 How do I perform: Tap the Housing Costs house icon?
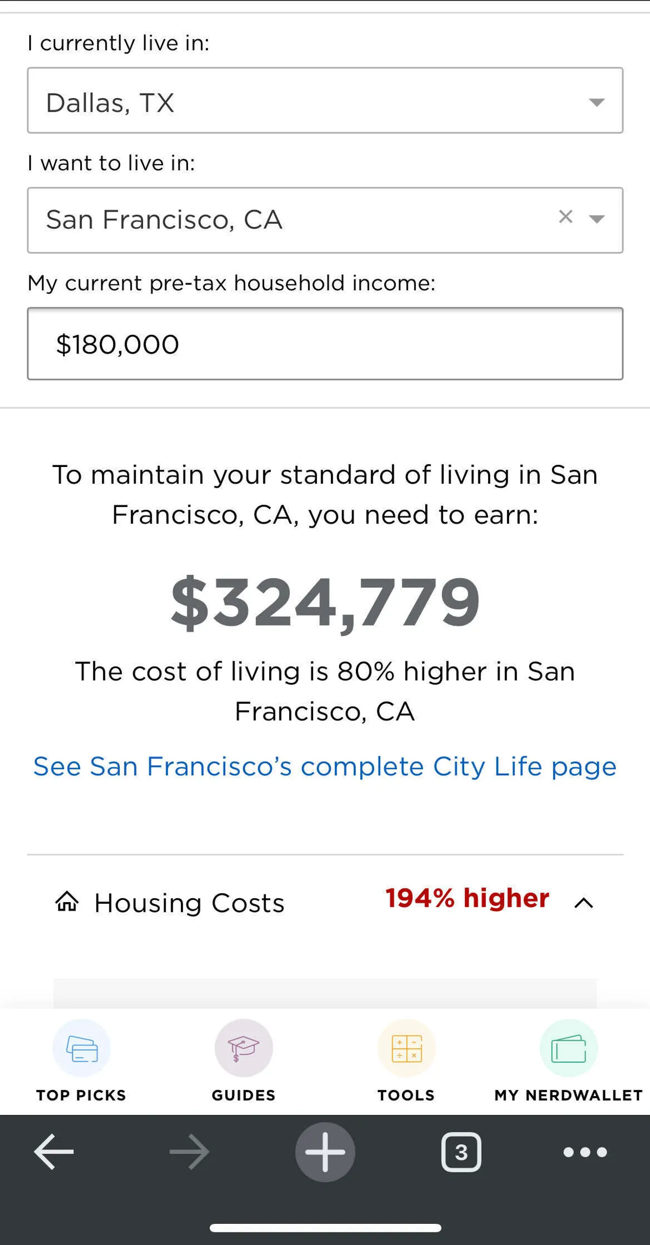click(67, 902)
